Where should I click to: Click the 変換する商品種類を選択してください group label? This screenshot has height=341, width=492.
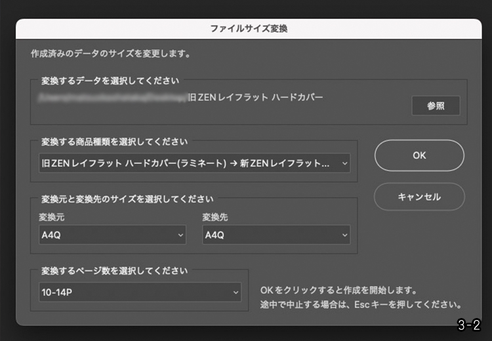(x=114, y=141)
